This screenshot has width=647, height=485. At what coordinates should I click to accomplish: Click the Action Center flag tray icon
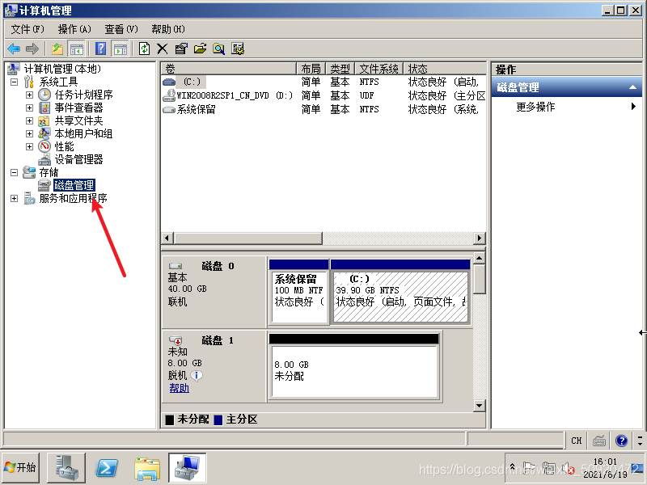pos(530,468)
